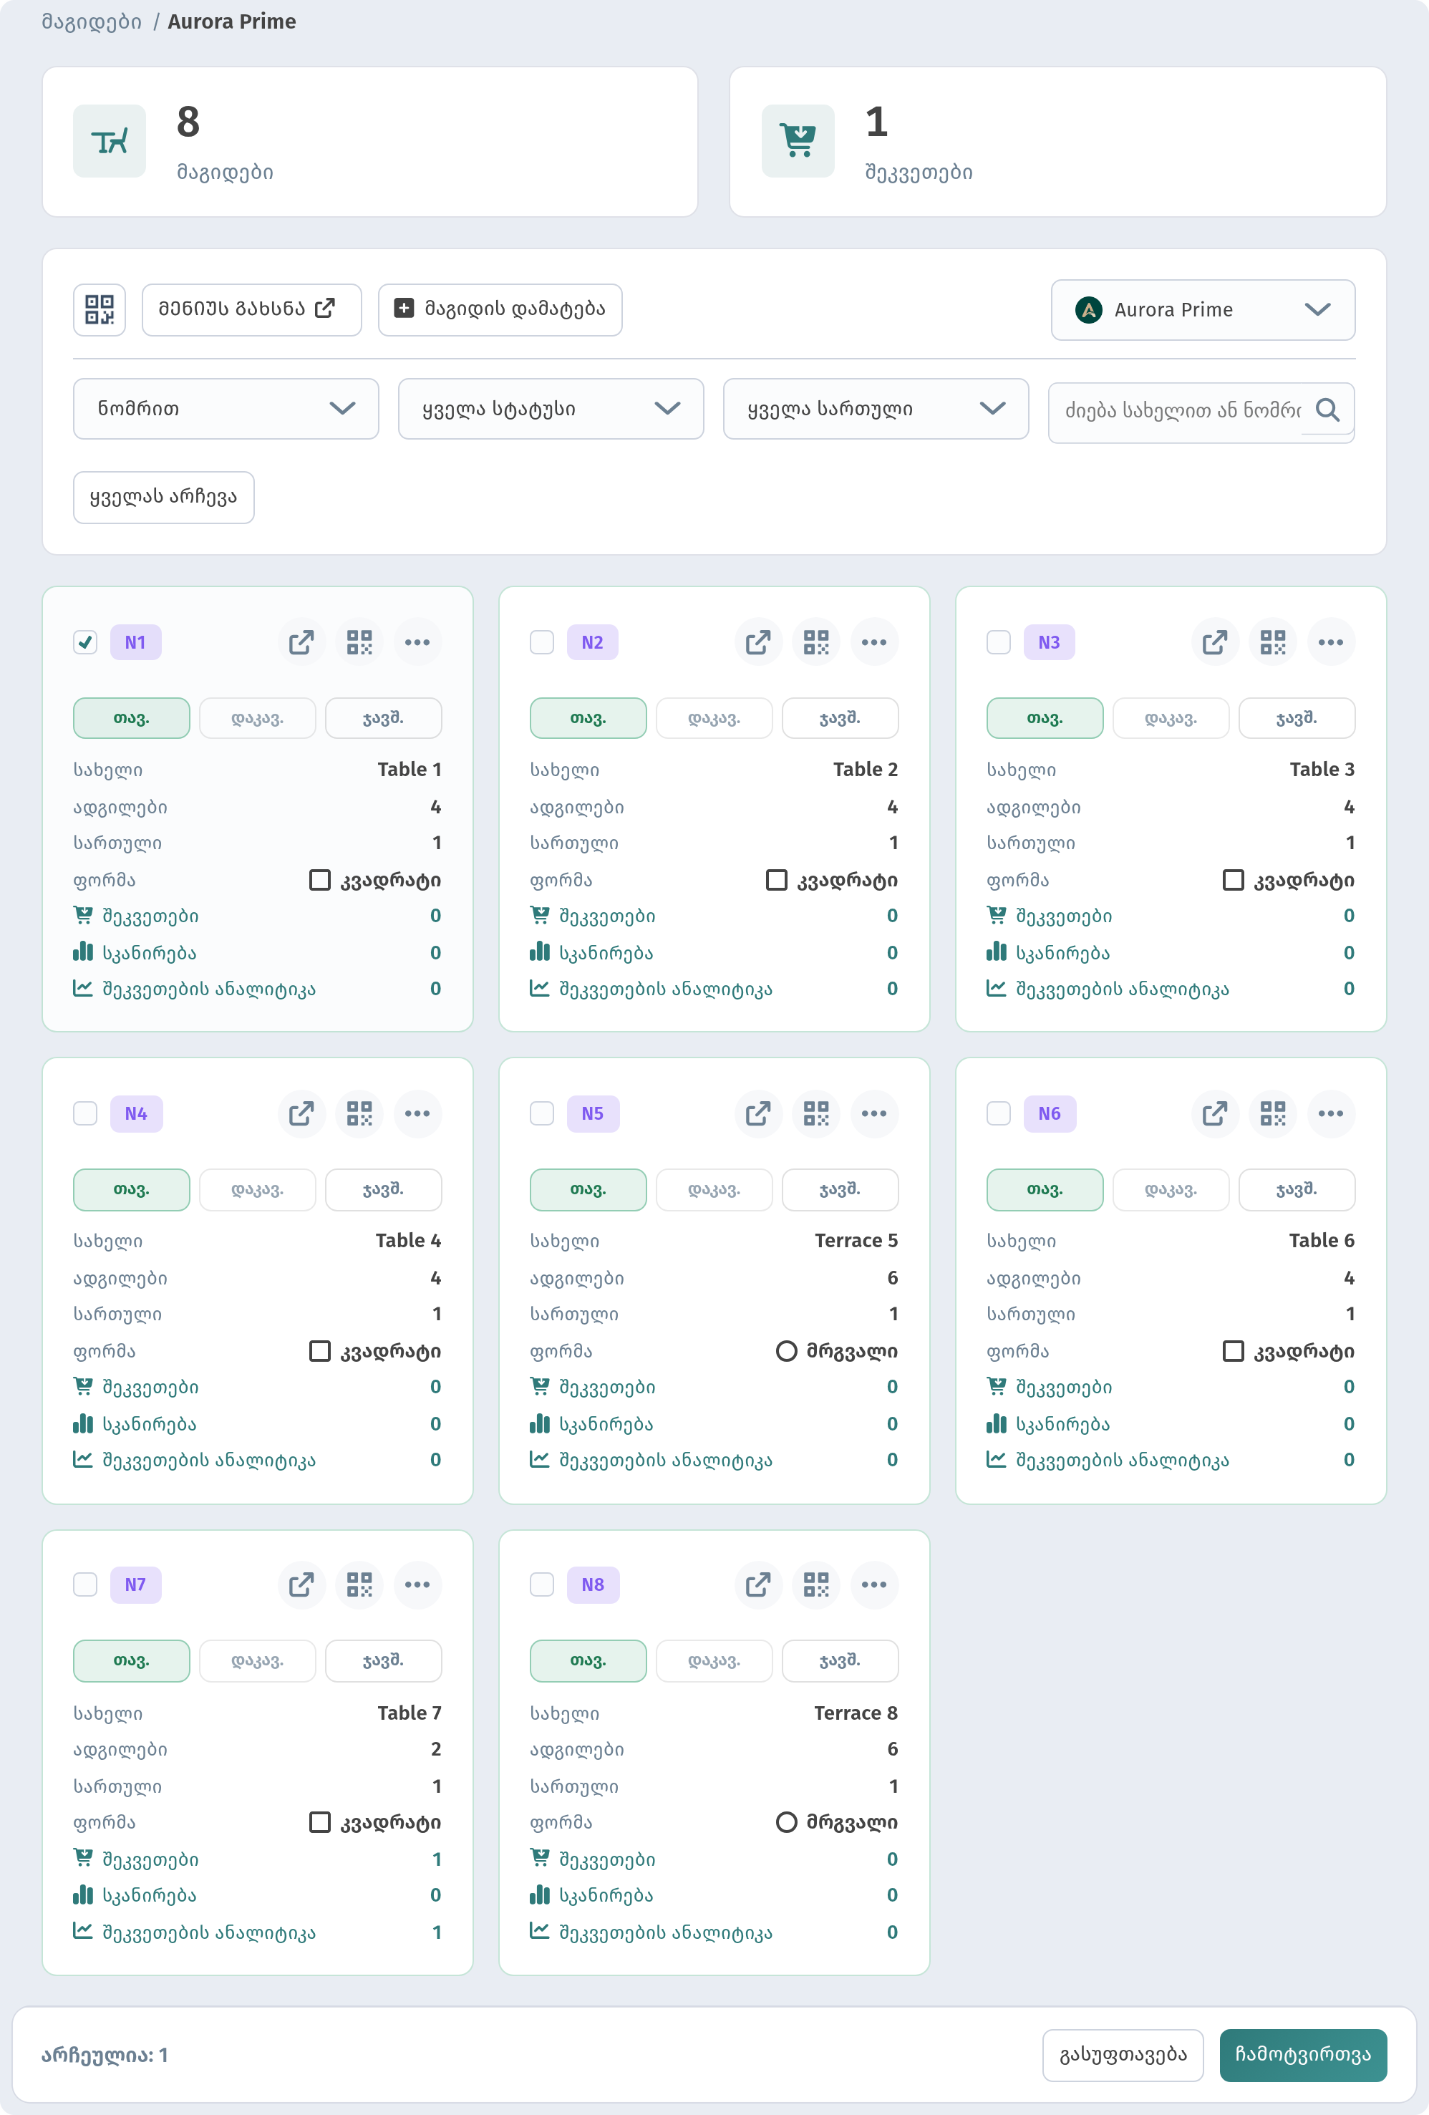This screenshot has width=1429, height=2115.
Task: Open table N1 external link icon
Action: (301, 642)
